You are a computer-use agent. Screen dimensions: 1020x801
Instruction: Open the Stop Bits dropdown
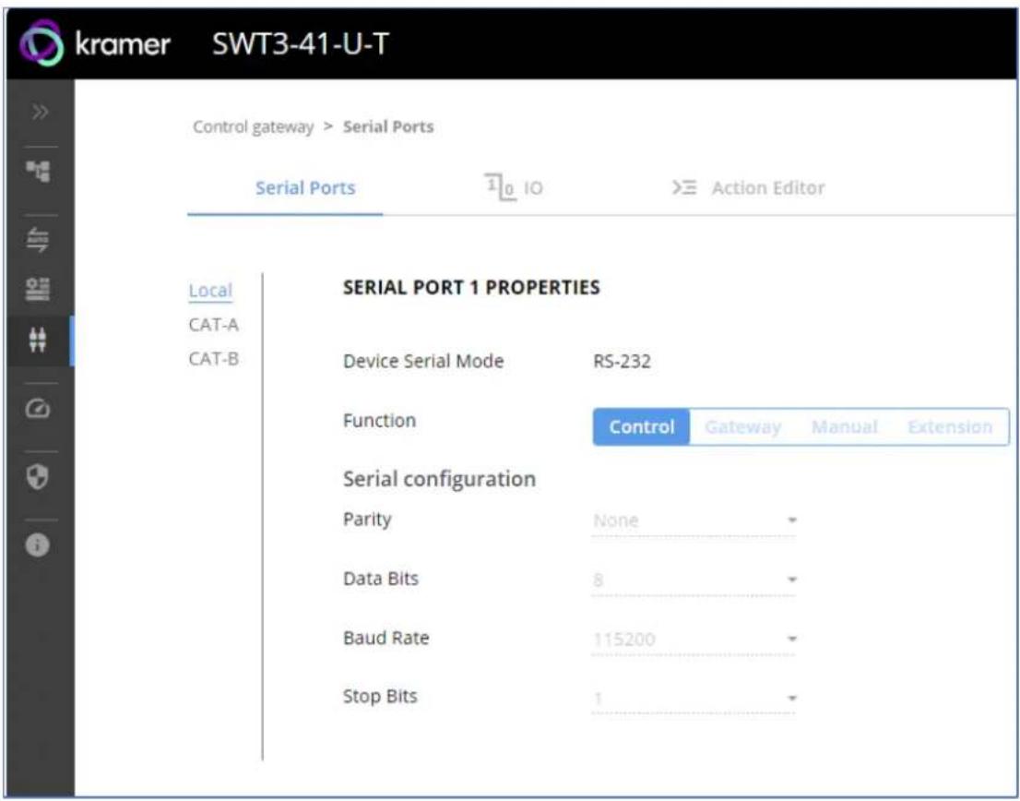tap(694, 699)
